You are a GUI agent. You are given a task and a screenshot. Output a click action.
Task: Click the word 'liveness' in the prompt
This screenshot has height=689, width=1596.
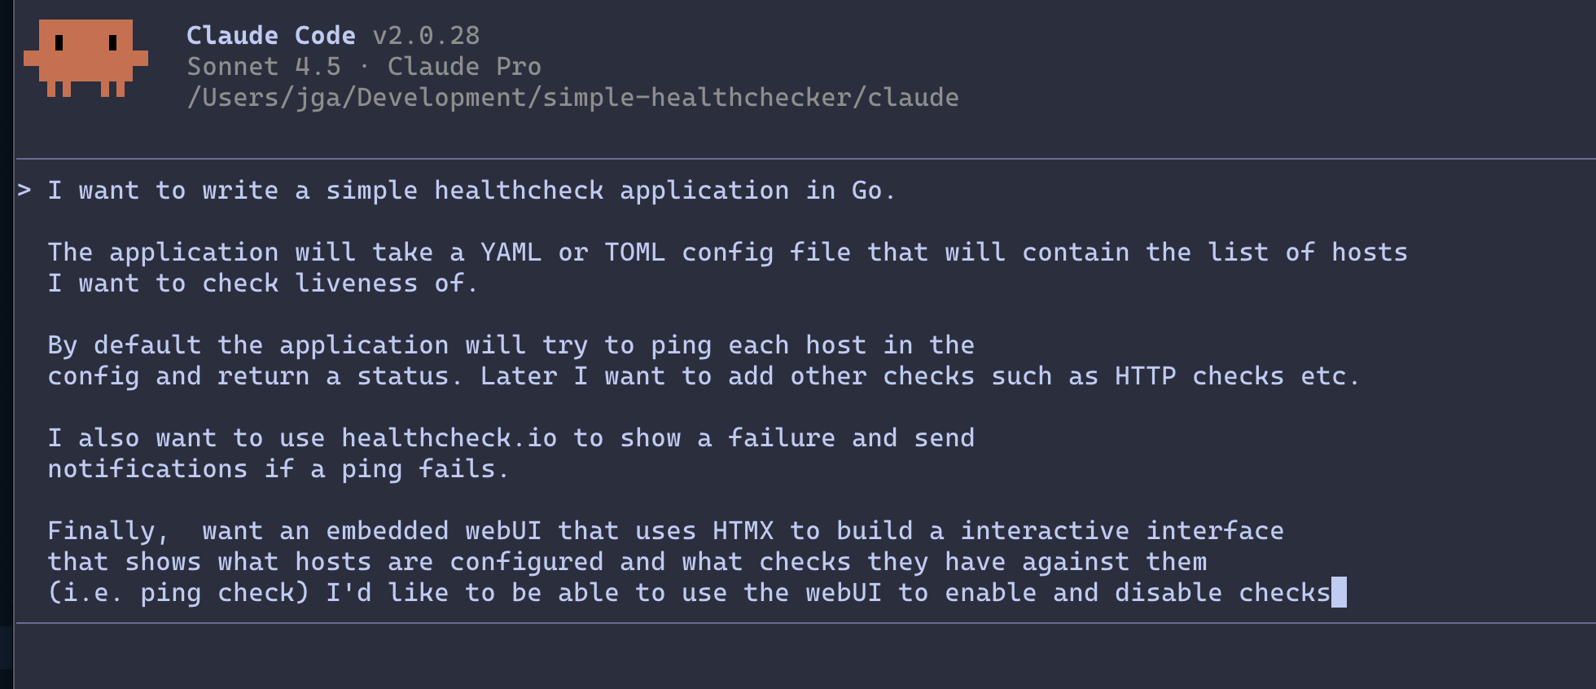click(357, 283)
